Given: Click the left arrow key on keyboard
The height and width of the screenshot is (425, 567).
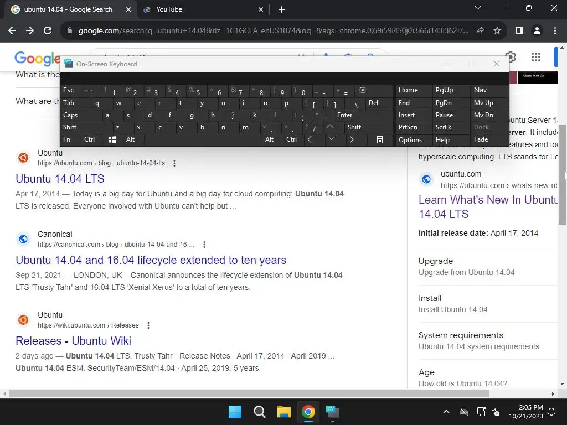Looking at the screenshot, I should coord(310,139).
